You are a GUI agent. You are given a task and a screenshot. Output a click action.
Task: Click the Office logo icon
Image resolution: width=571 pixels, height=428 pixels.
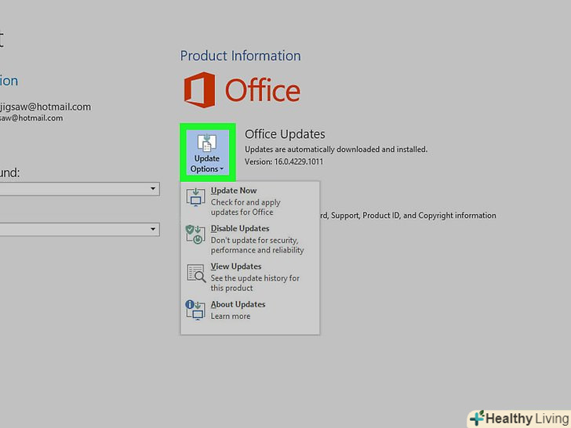199,90
